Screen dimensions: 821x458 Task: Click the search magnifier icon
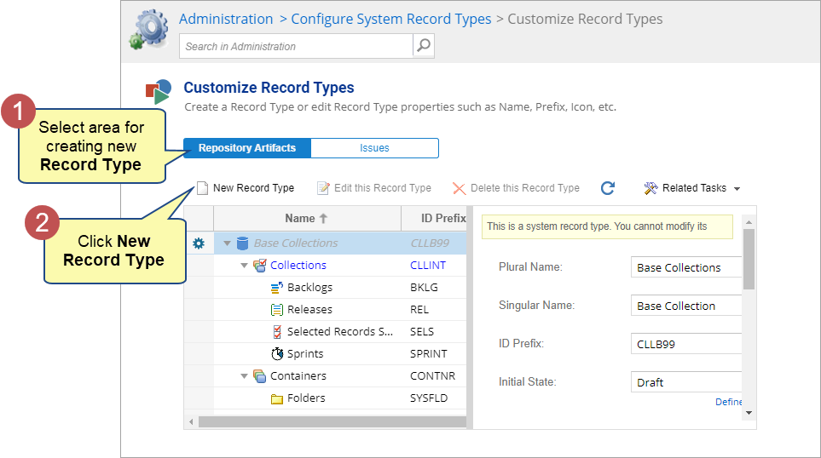424,46
